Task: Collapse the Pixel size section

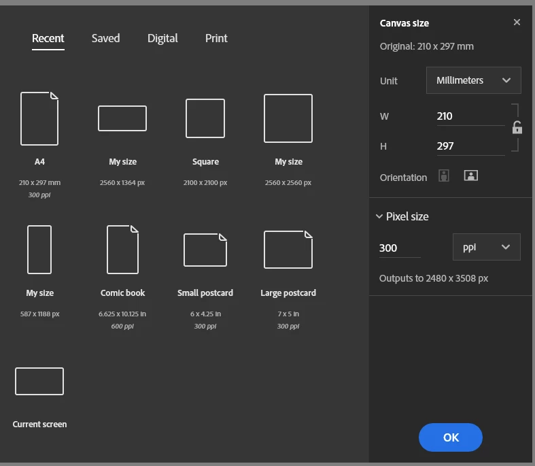Action: pyautogui.click(x=379, y=216)
